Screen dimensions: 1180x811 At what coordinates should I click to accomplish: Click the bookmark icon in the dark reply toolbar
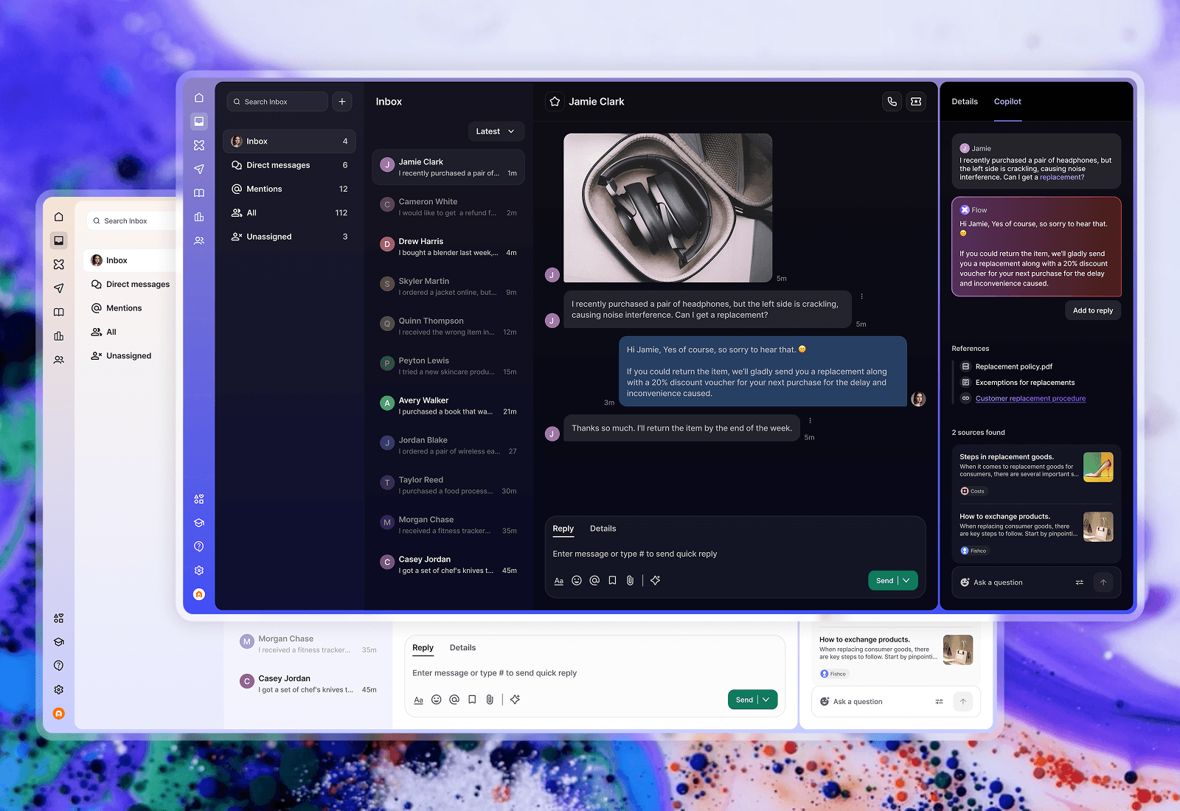pyautogui.click(x=612, y=581)
